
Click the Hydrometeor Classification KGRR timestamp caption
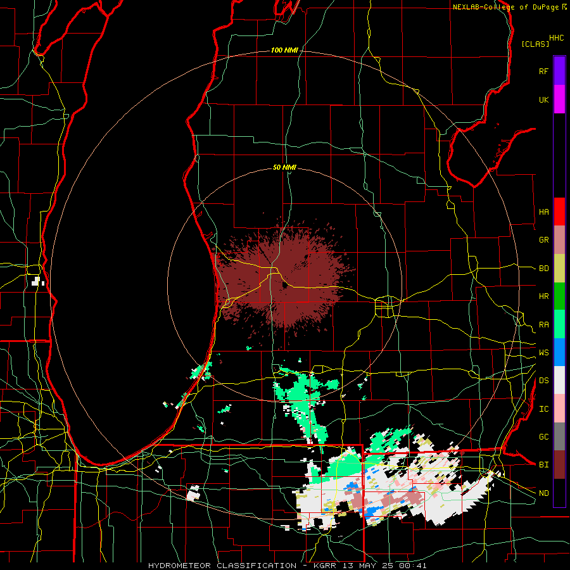(287, 566)
